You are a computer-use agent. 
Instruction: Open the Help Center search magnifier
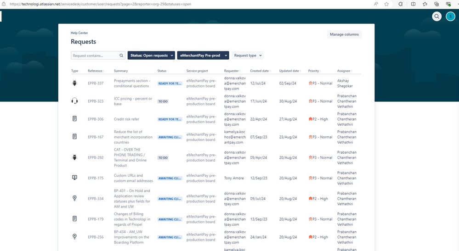click(436, 17)
